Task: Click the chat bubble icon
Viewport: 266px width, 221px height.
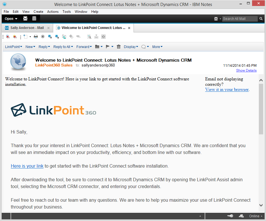Action: coord(144,47)
